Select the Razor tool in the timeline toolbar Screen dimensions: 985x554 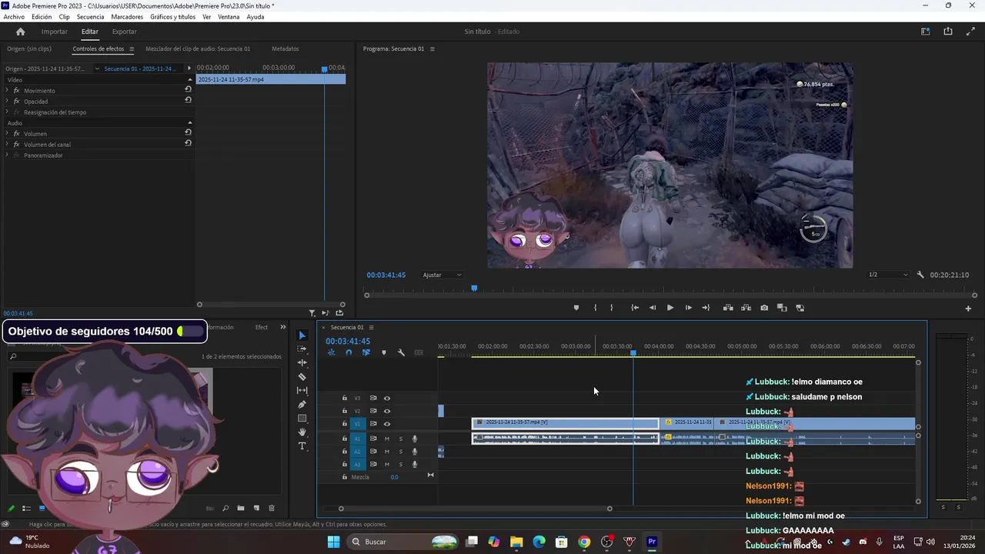pyautogui.click(x=302, y=377)
